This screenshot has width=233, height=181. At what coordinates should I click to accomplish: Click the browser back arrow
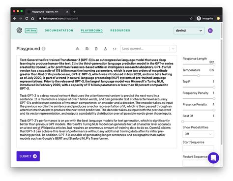(15, 18)
